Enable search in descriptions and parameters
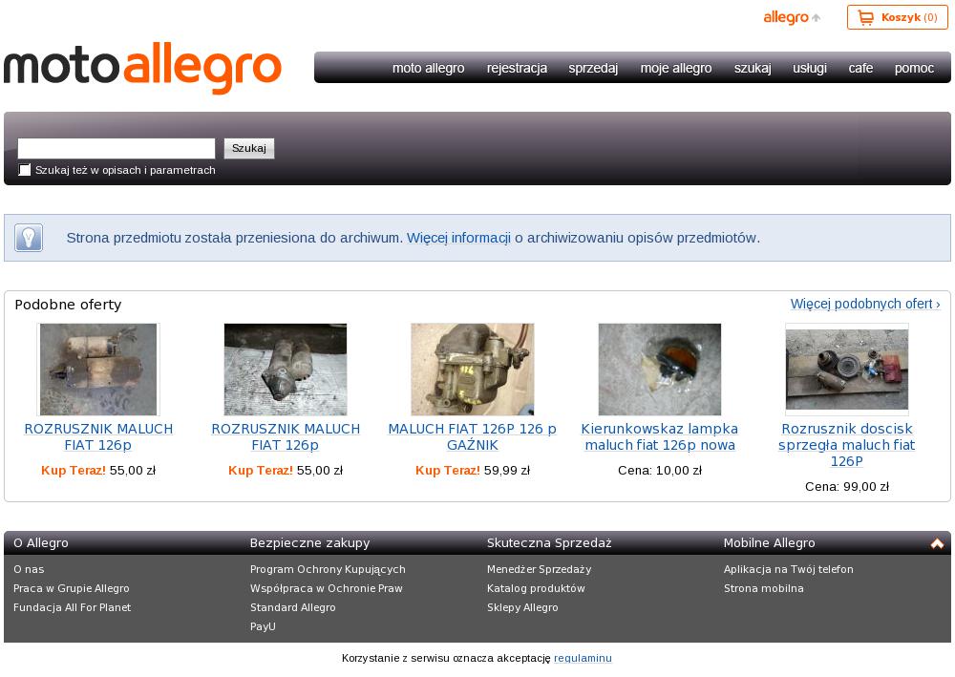Screen dimensions: 955x677 tap(25, 170)
